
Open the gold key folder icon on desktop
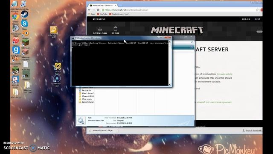(53, 30)
